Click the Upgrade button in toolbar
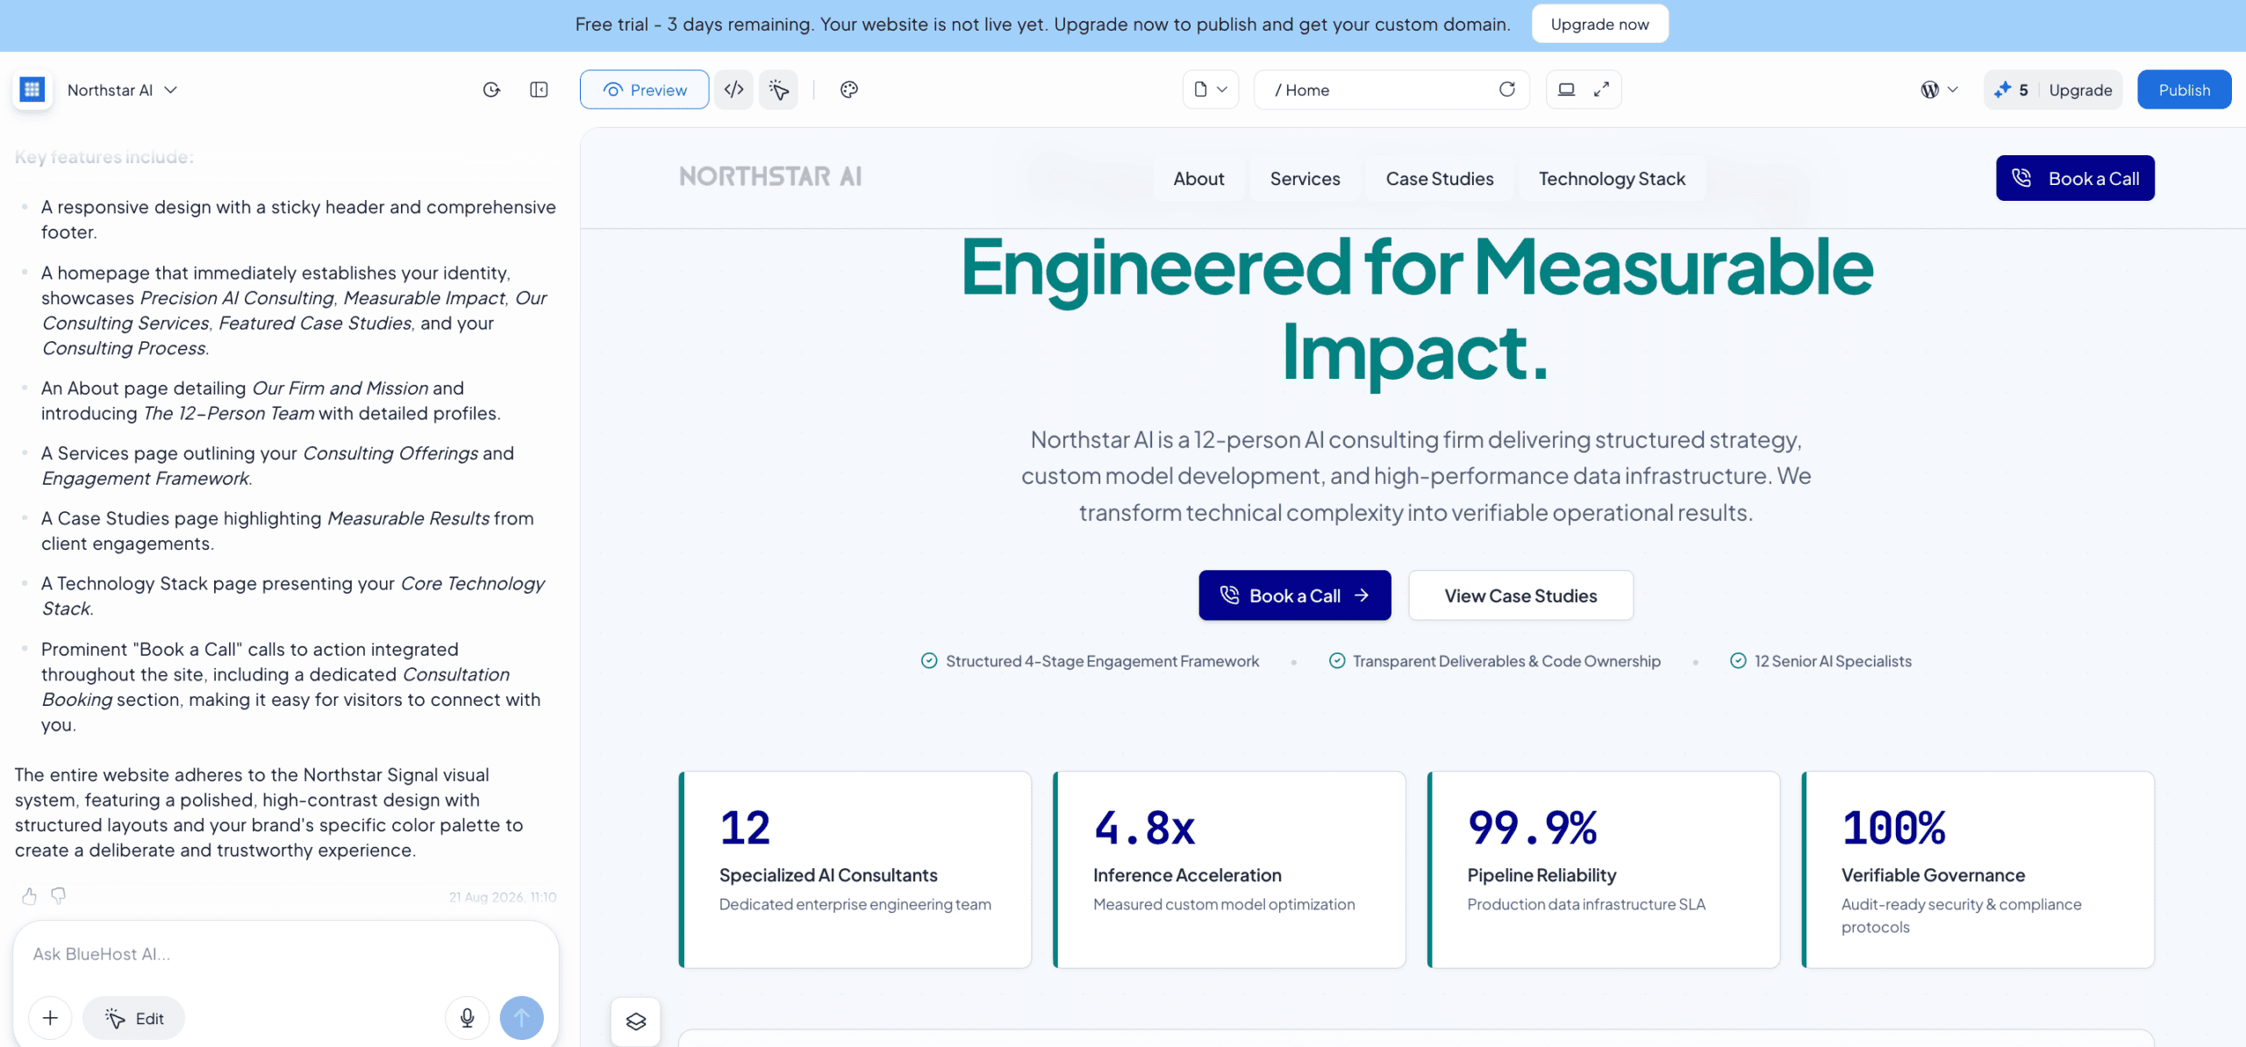 tap(2080, 89)
